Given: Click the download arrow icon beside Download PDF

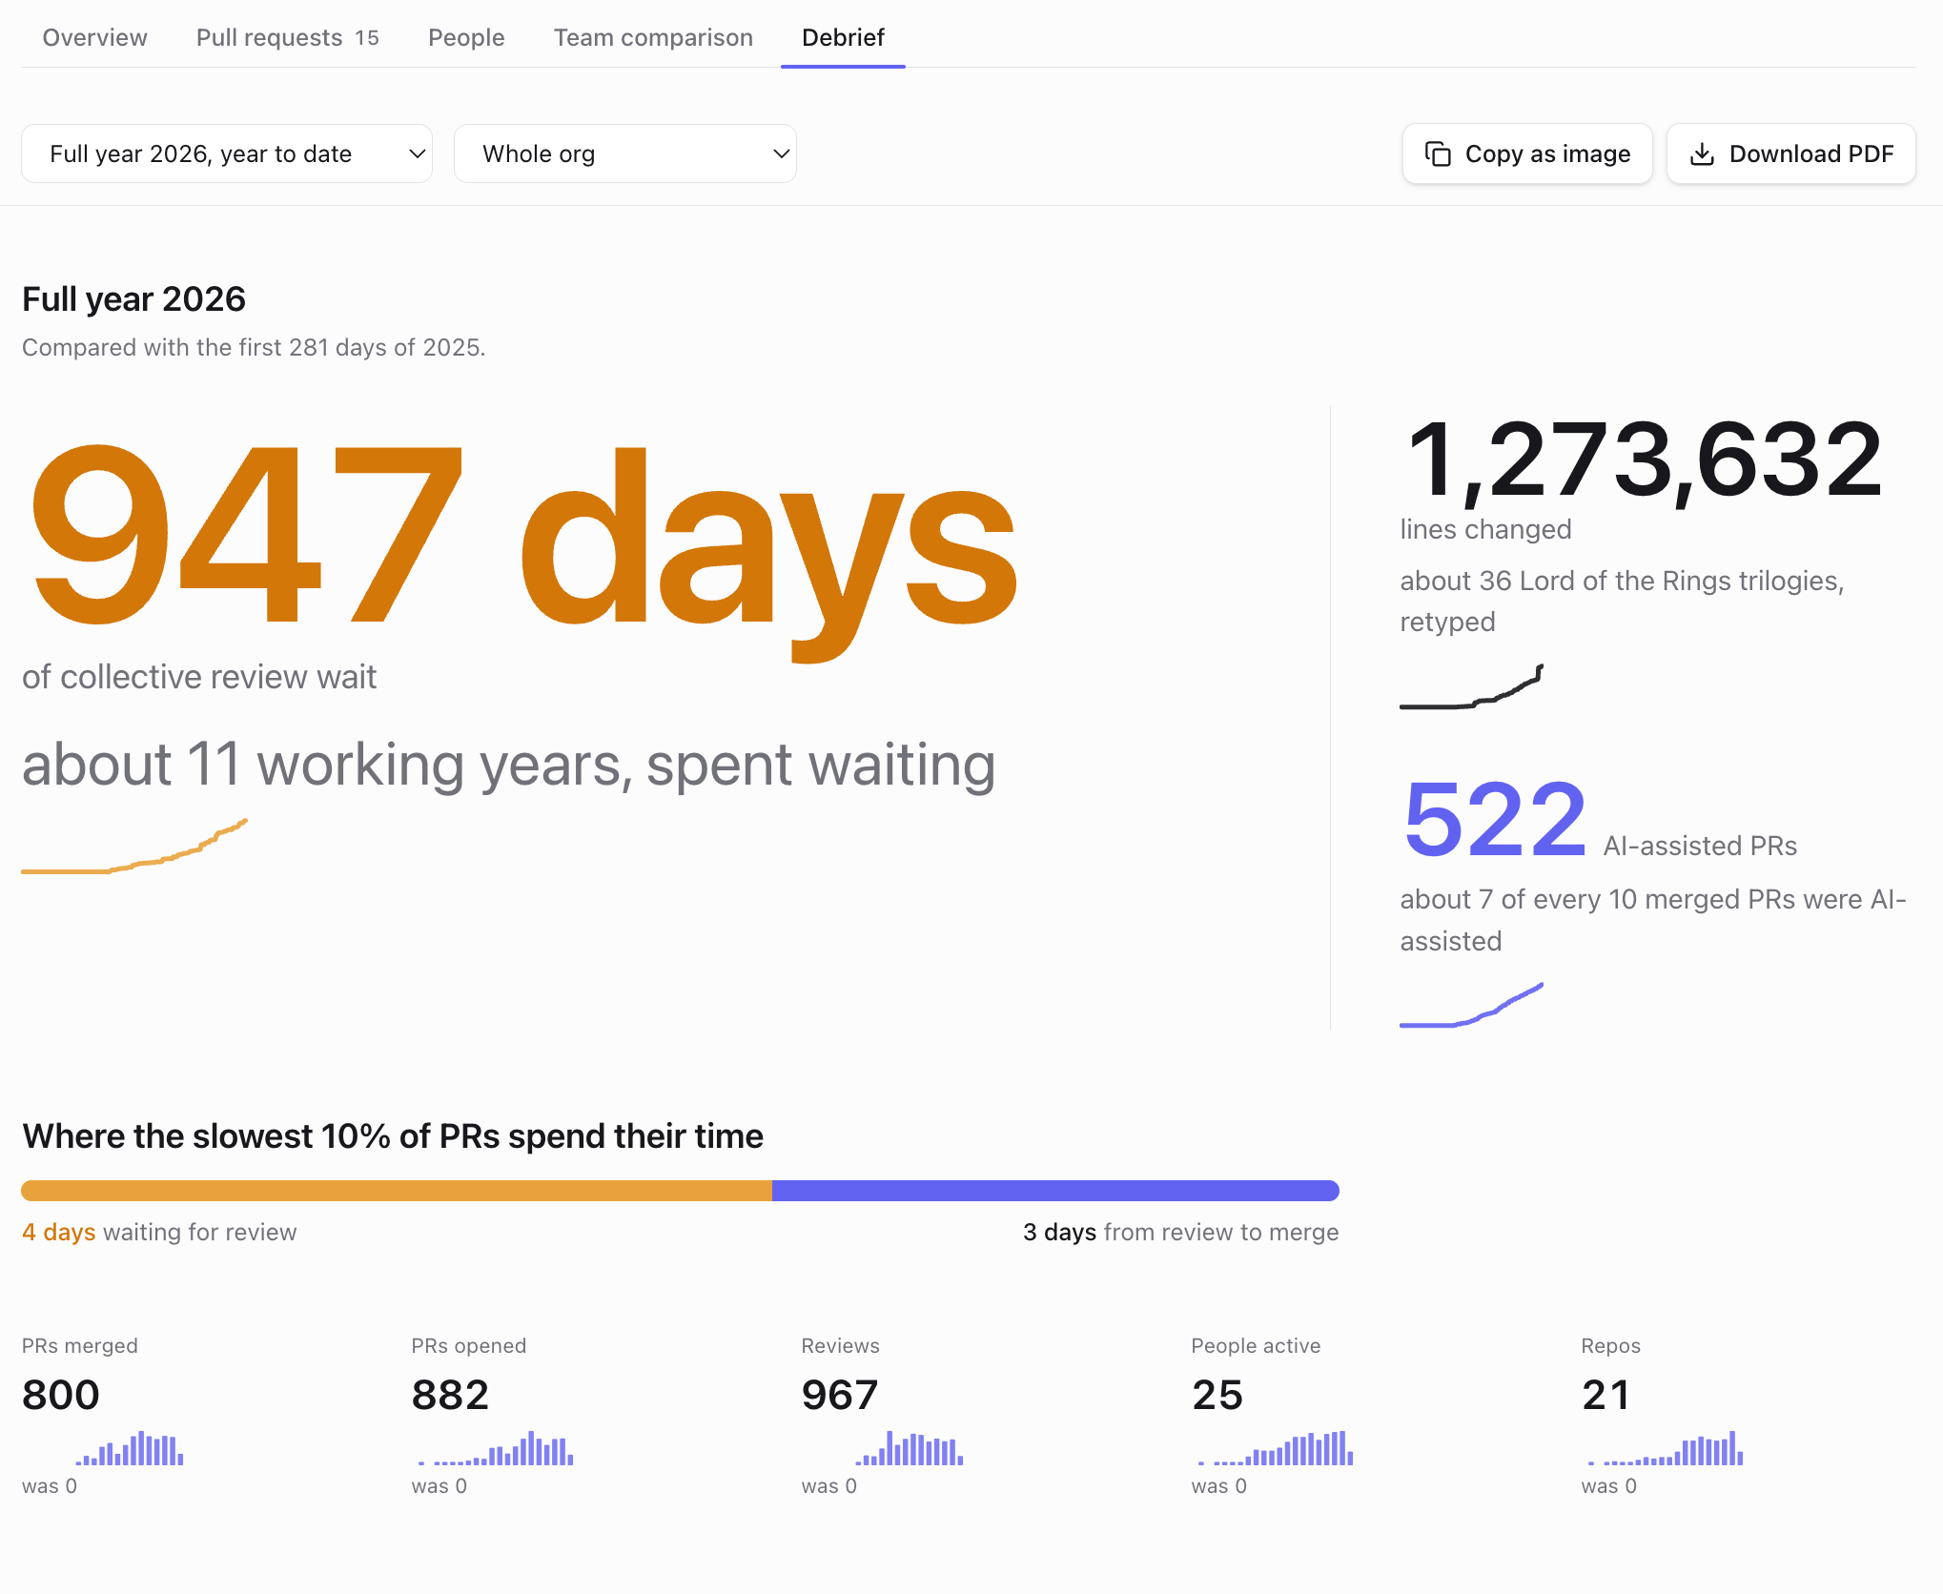Looking at the screenshot, I should (1702, 153).
